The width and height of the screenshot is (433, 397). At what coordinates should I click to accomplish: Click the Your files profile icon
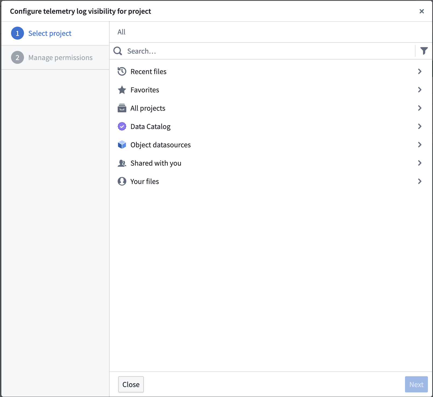pyautogui.click(x=122, y=181)
